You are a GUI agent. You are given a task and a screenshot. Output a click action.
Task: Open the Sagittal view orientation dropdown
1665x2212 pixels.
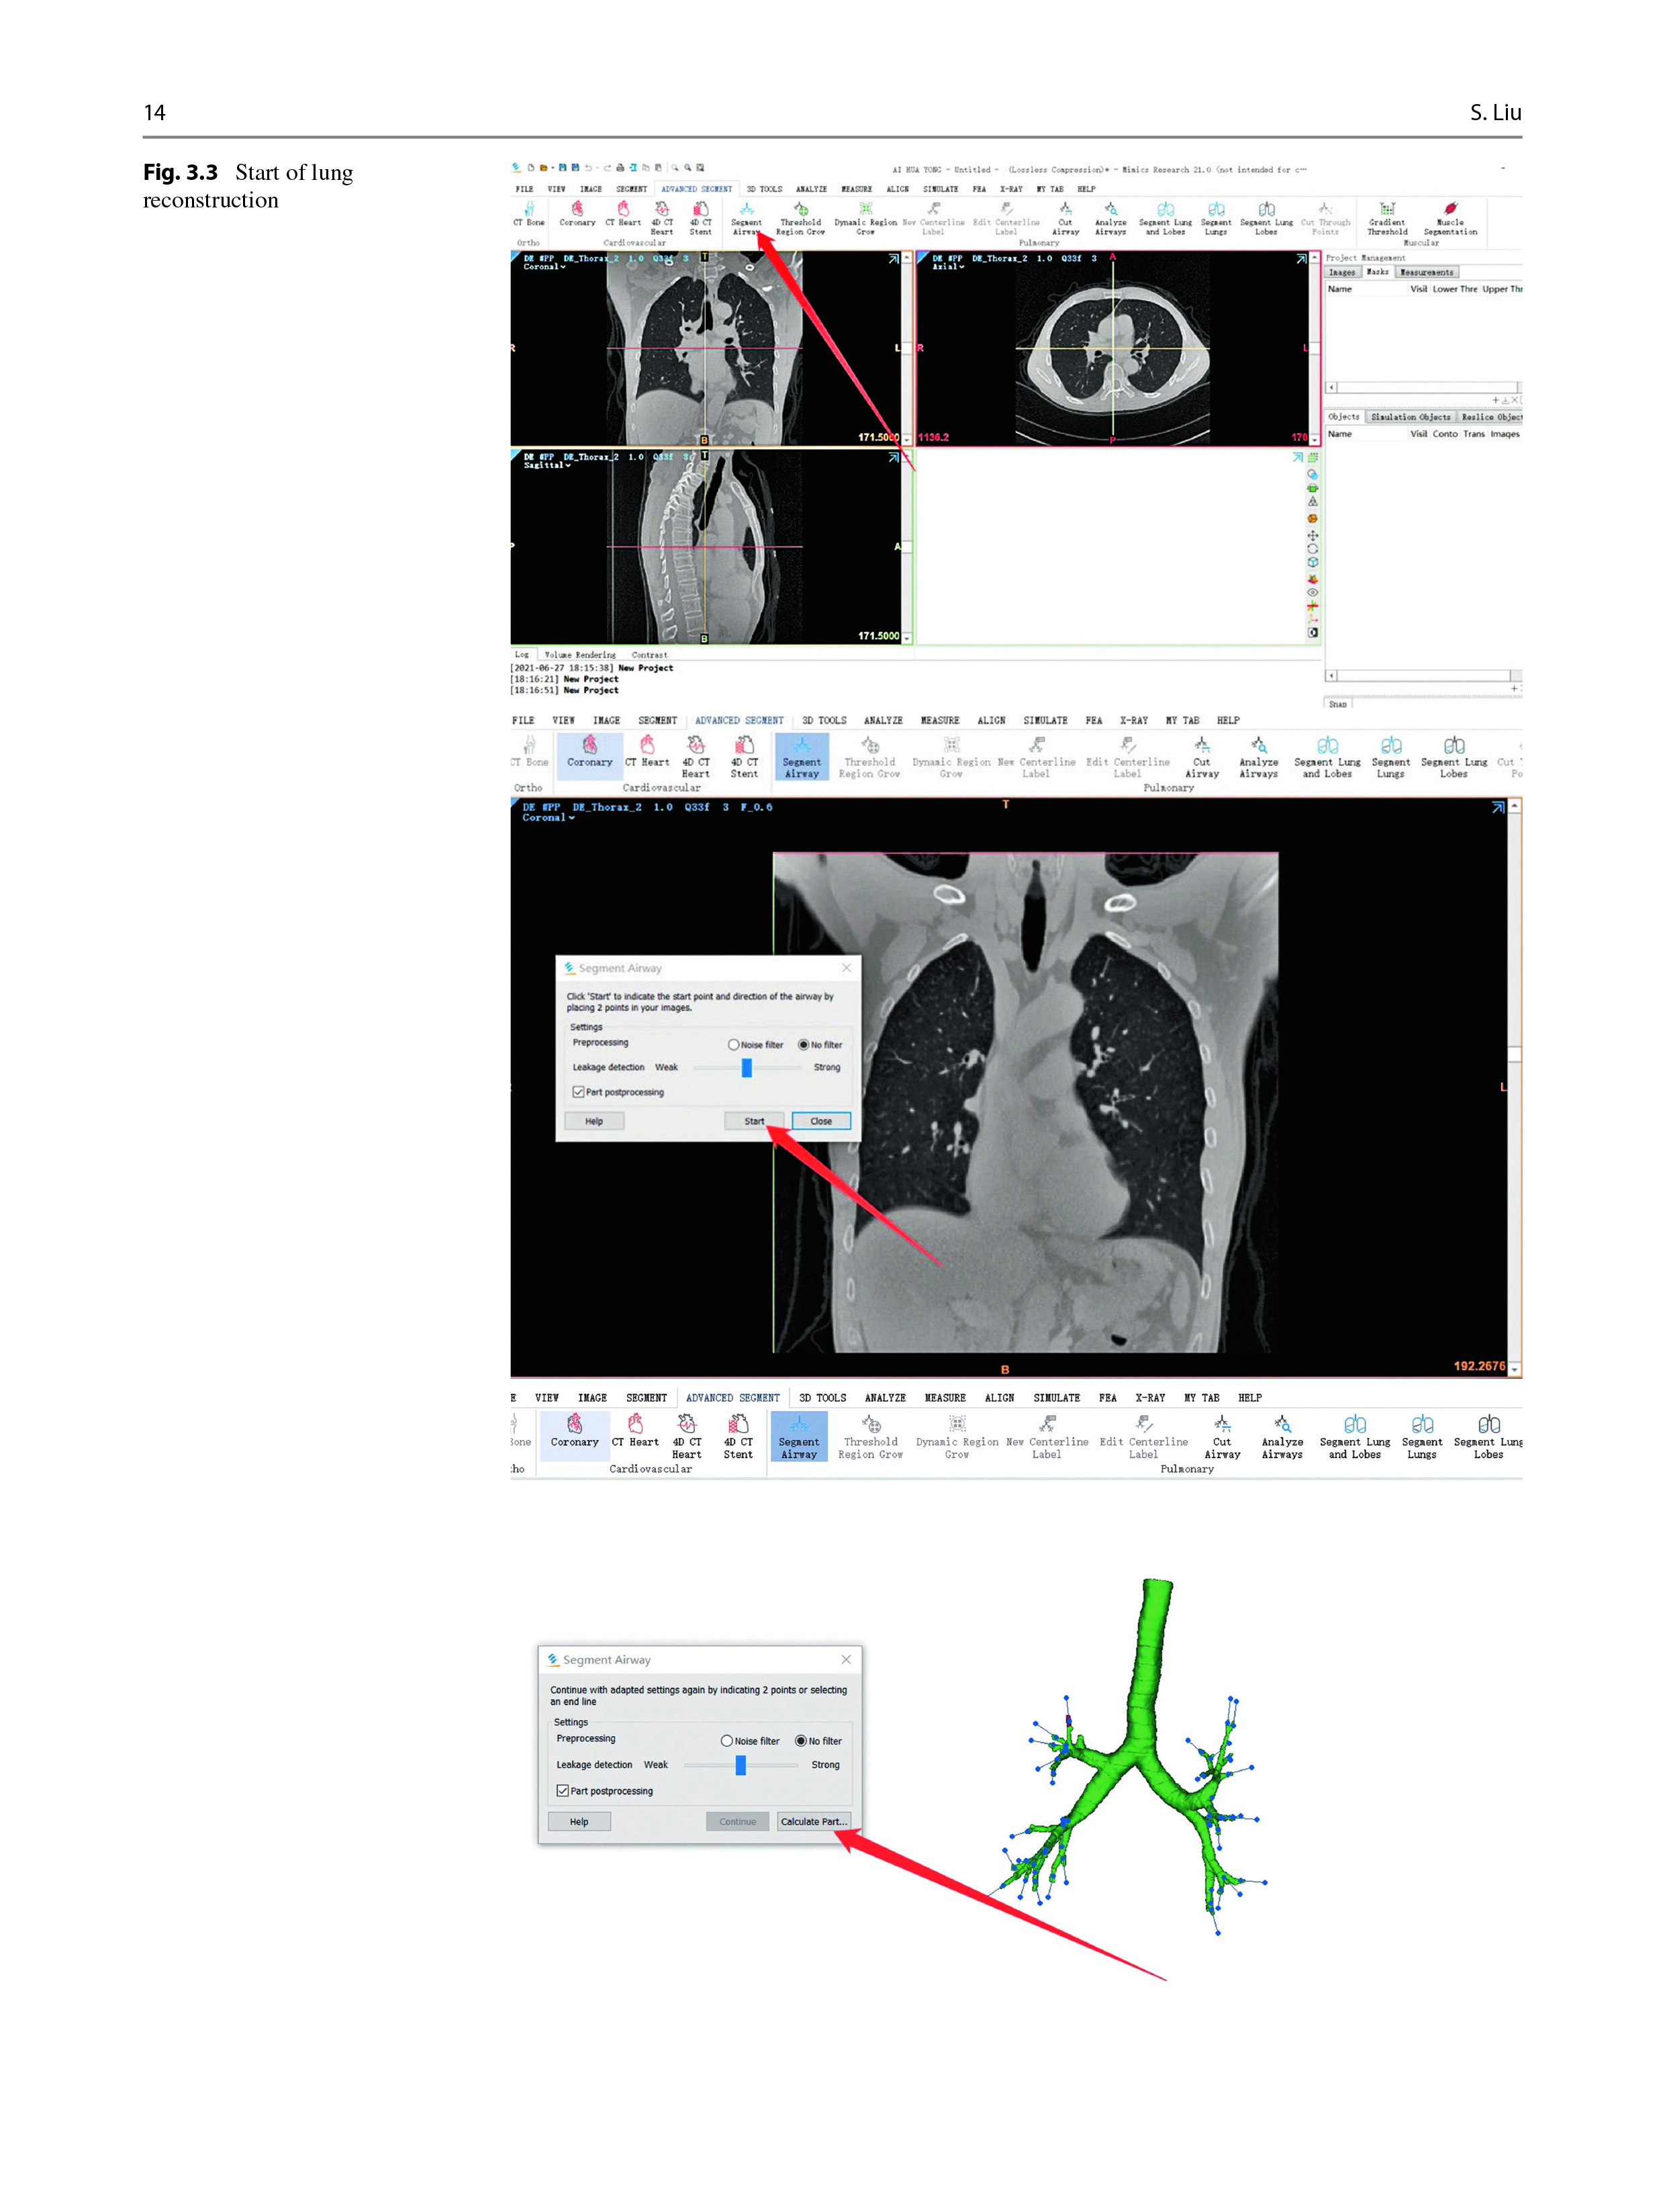tap(547, 465)
